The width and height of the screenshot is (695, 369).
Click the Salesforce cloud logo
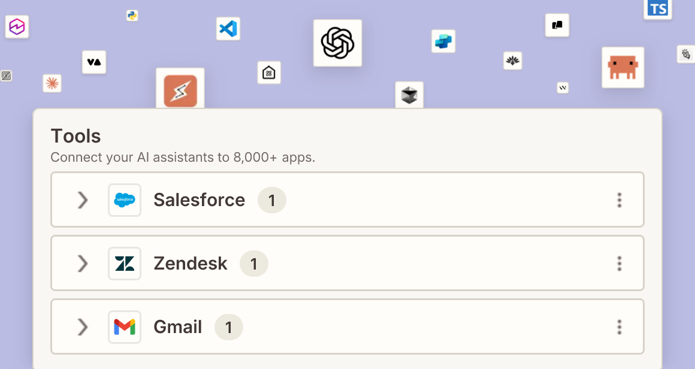point(125,200)
